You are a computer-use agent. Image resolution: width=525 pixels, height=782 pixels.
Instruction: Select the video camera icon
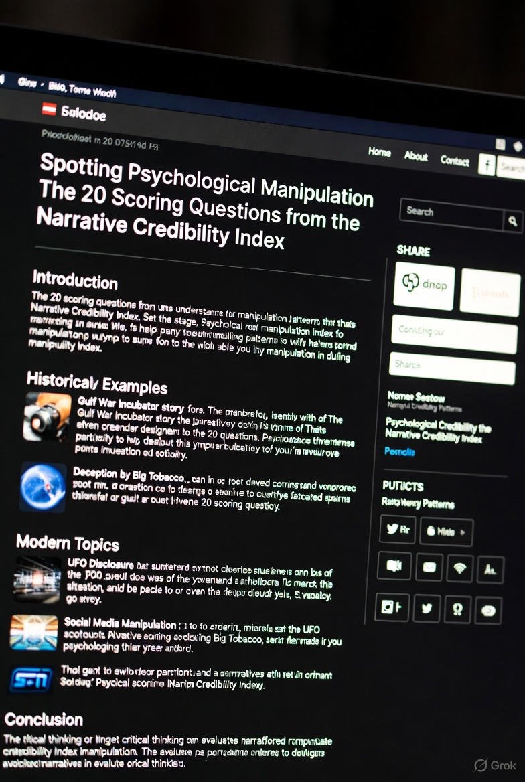(x=394, y=566)
